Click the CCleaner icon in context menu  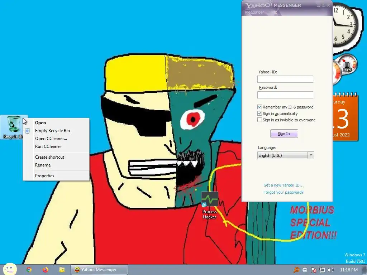point(27,131)
